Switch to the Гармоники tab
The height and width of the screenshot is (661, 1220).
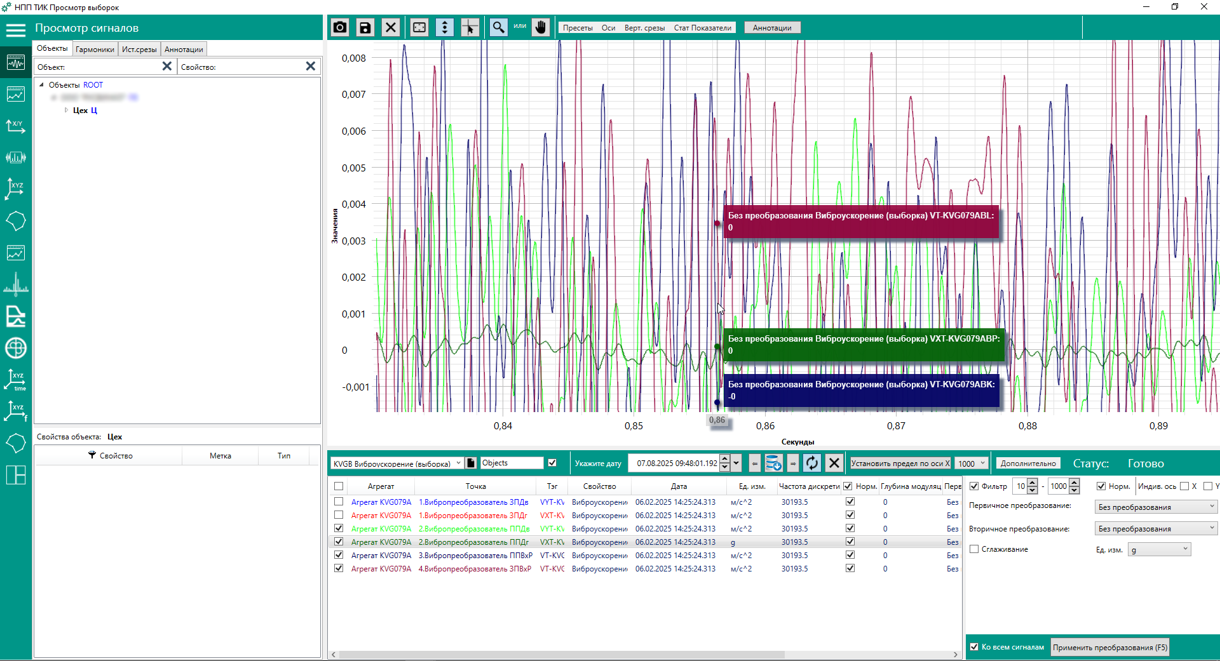tap(95, 50)
